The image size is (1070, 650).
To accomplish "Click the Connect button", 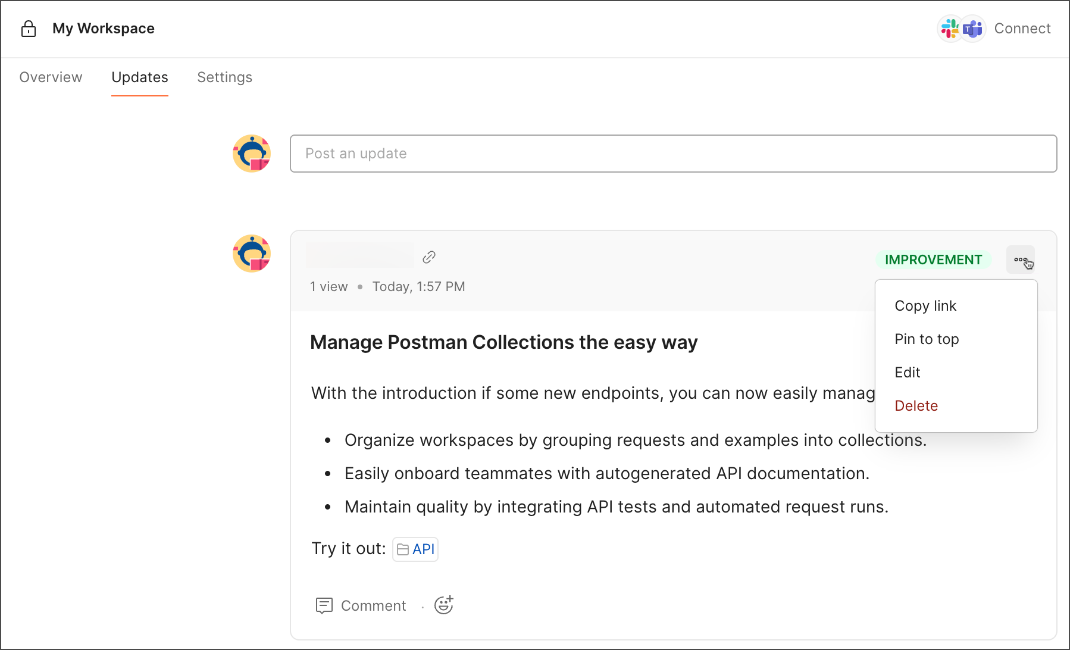I will pyautogui.click(x=1022, y=29).
